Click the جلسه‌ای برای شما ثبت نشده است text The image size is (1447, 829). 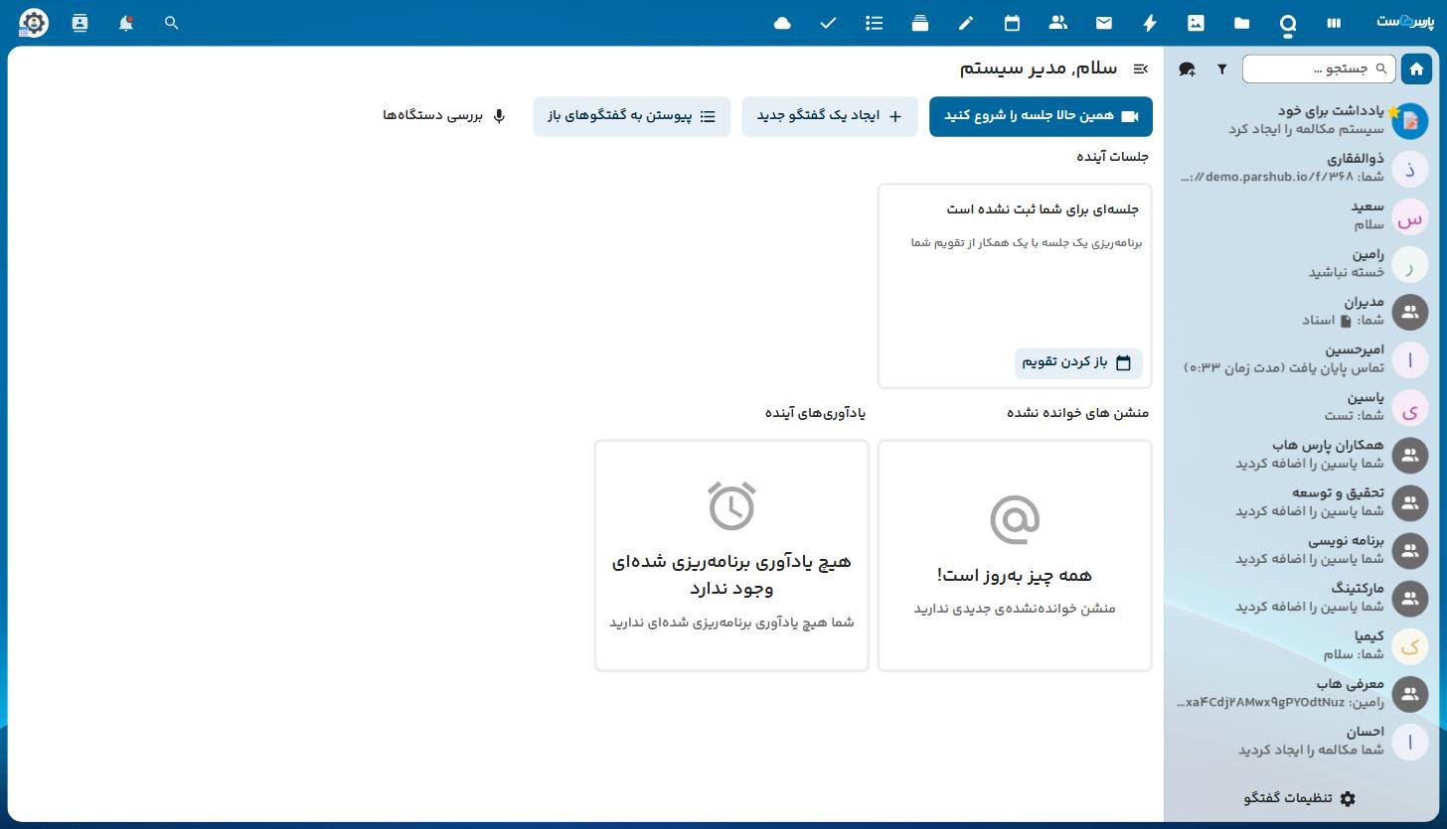click(1043, 209)
